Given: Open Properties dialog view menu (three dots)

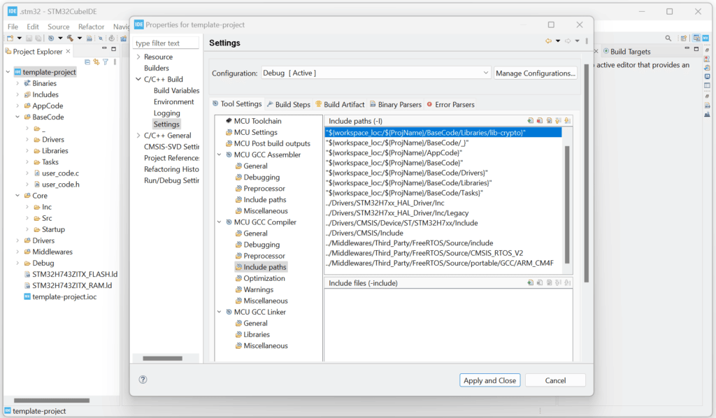Looking at the screenshot, I should [x=587, y=41].
